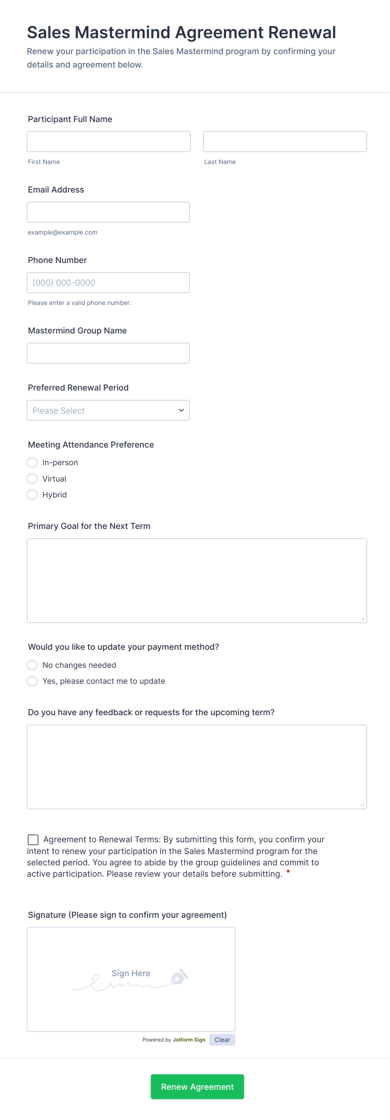
Task: Select the Virtual attendance option
Action: tap(32, 479)
